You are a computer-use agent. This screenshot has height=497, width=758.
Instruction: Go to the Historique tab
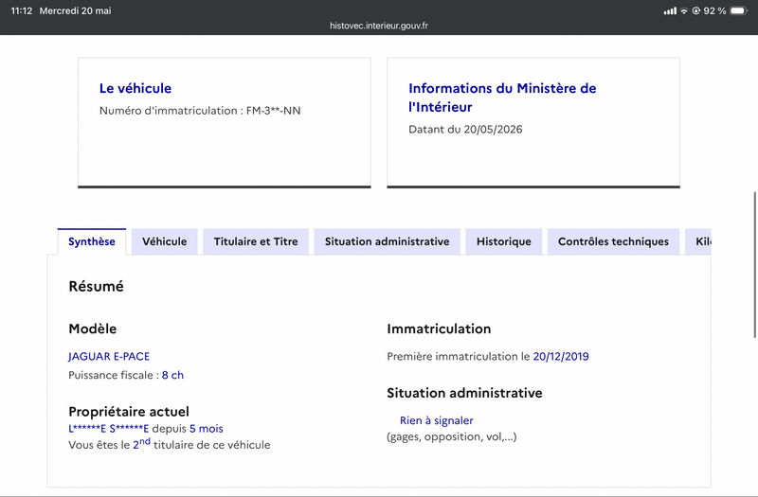coord(504,241)
